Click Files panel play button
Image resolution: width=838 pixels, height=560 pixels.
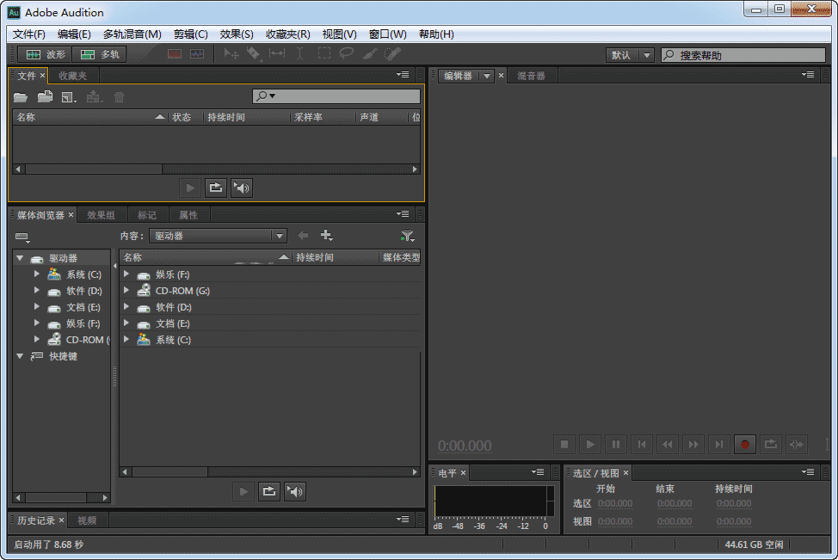click(190, 188)
